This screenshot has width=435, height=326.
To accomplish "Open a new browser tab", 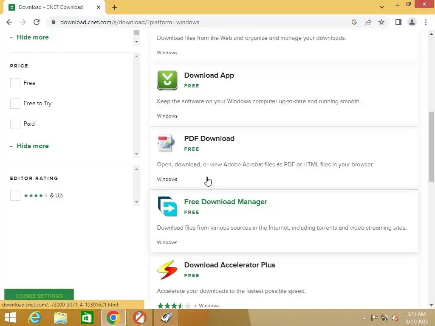I will 115,7.
